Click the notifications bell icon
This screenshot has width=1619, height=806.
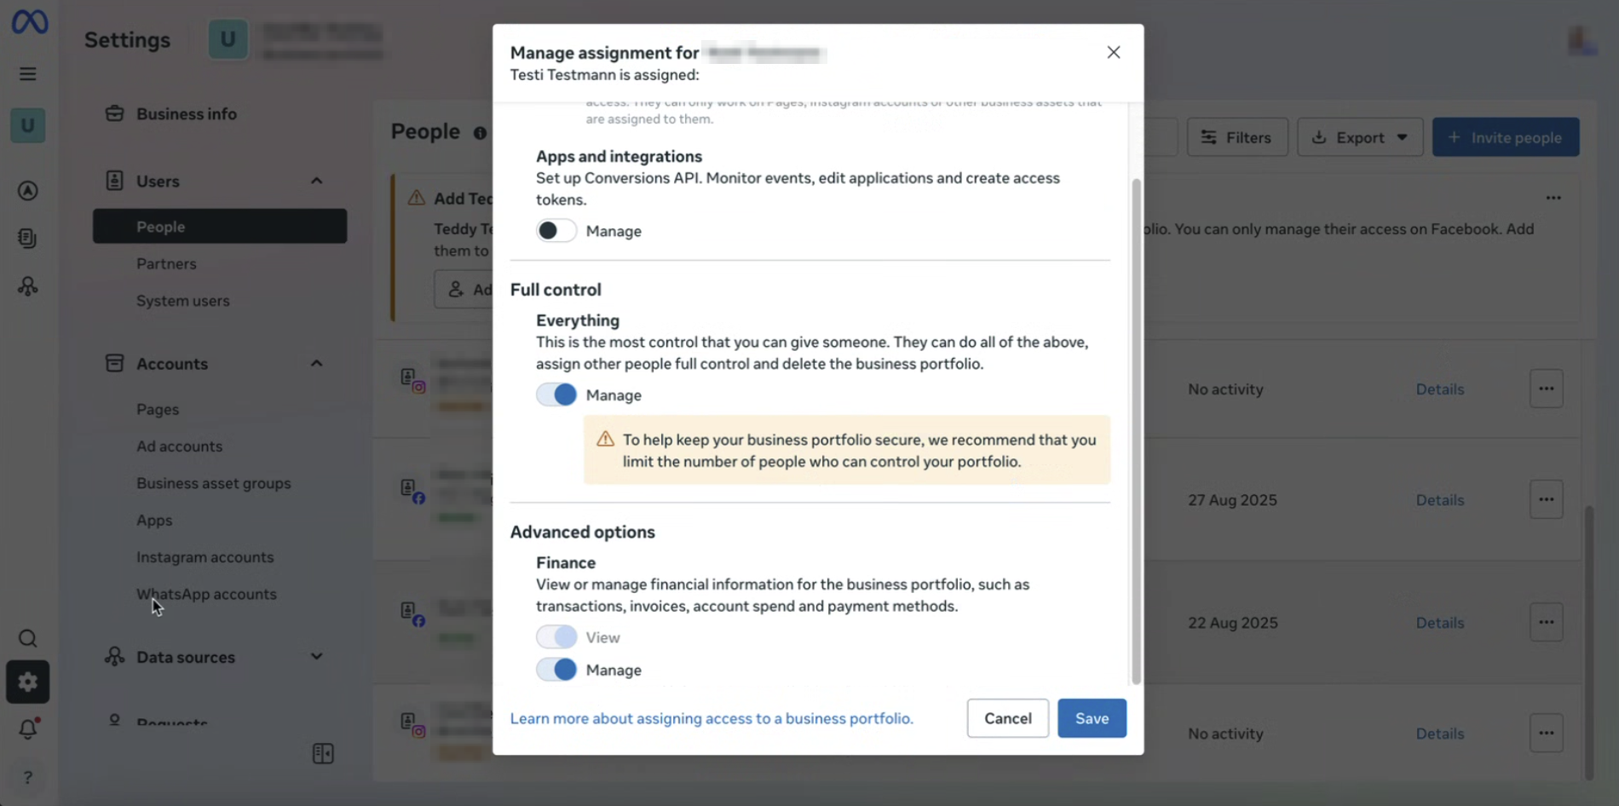click(x=28, y=728)
